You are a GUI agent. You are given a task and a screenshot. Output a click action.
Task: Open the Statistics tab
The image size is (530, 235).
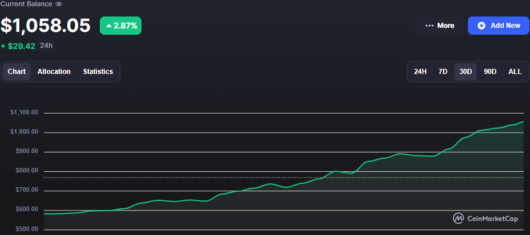pyautogui.click(x=98, y=72)
